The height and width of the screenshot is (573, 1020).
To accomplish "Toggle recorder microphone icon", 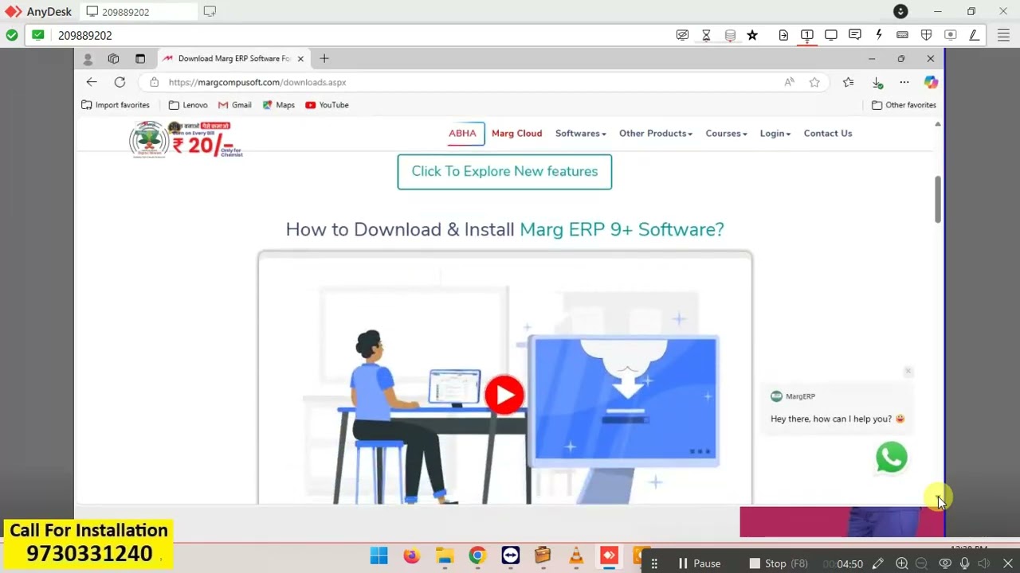I will click(965, 563).
